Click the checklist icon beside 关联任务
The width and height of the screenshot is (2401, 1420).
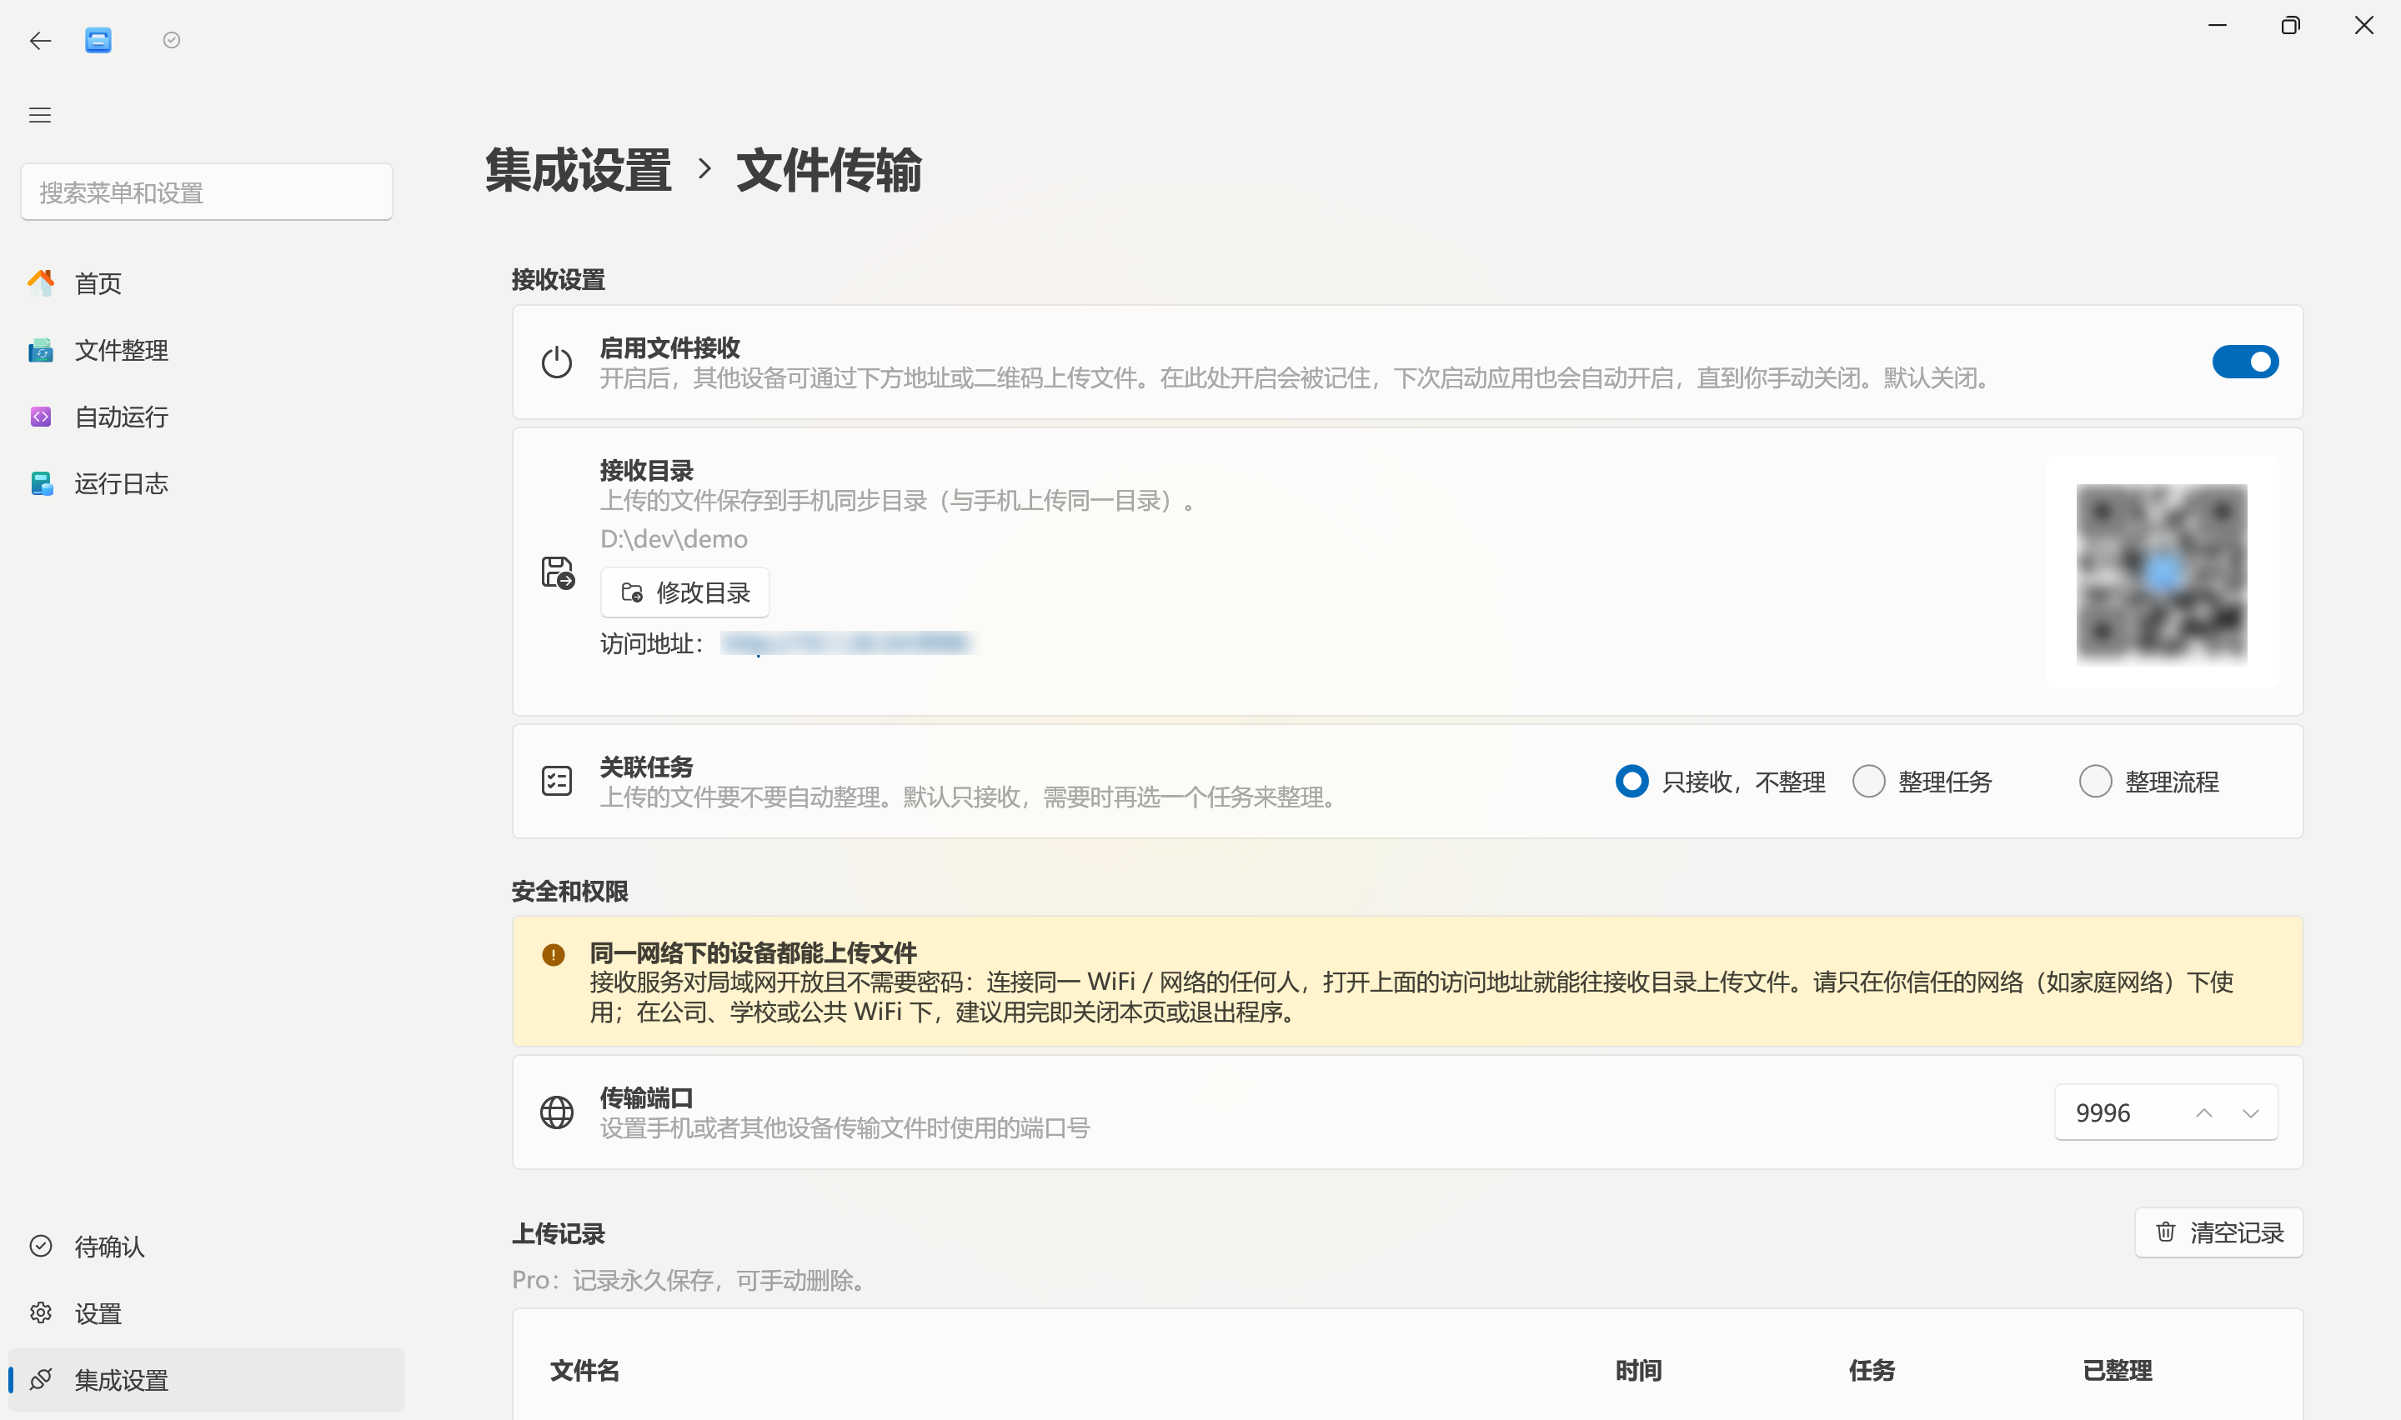point(557,781)
